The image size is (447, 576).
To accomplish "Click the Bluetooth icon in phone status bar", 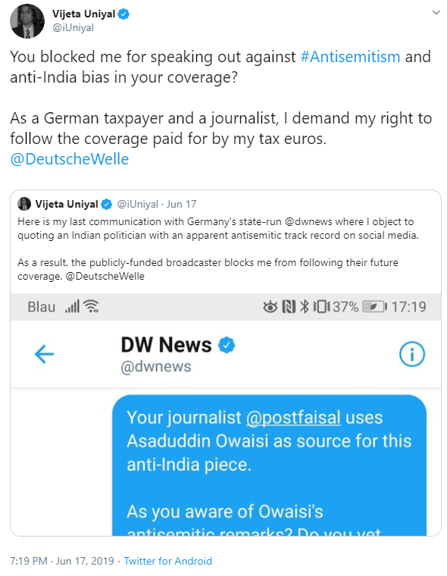I will tap(304, 306).
